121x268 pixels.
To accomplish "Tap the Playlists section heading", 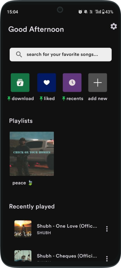I will pos(21,121).
